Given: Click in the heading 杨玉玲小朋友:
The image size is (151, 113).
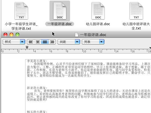Looking at the screenshot, I should click(37, 112).
